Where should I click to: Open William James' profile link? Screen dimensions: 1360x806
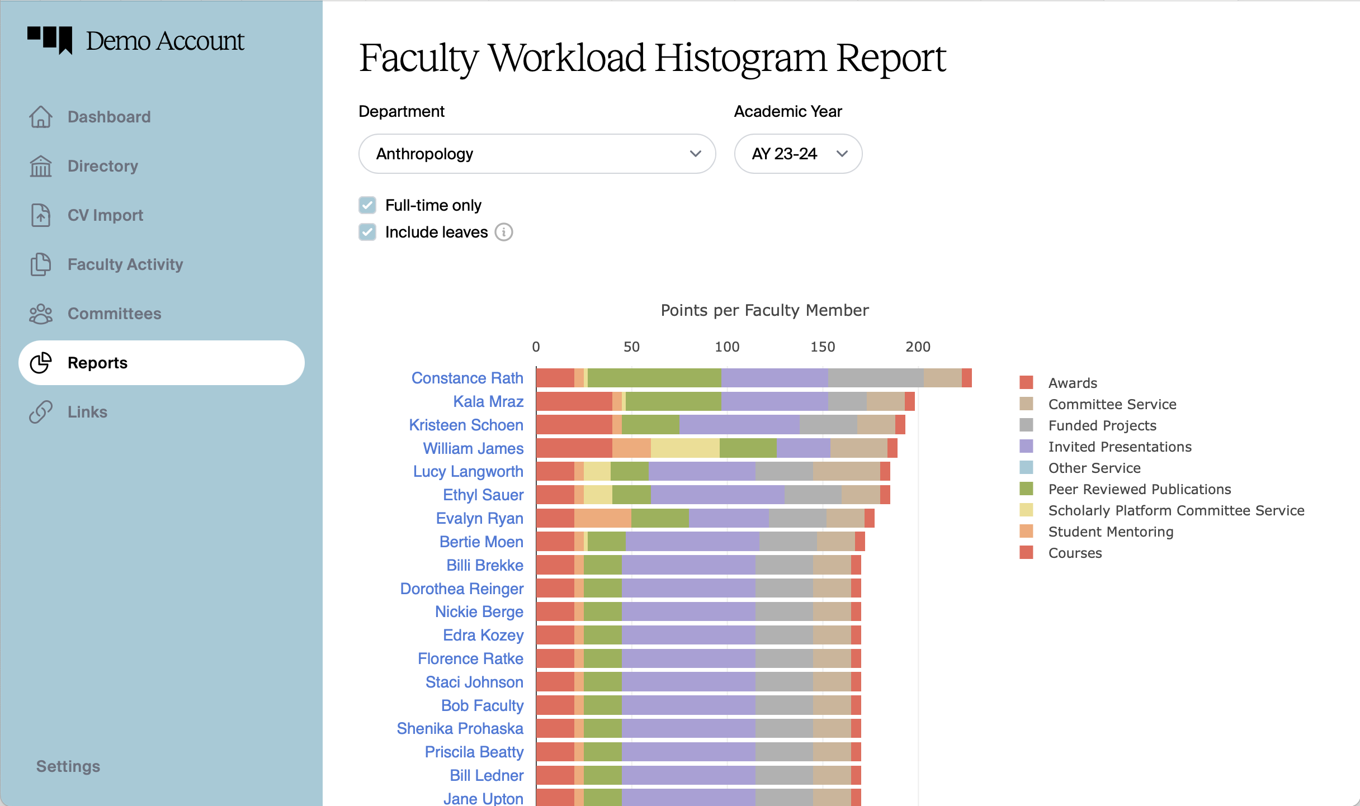click(x=473, y=448)
